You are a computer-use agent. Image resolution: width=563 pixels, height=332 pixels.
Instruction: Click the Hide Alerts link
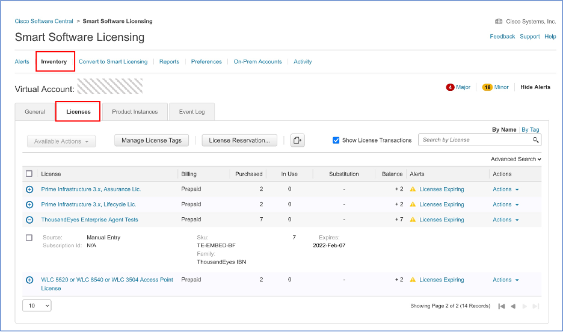pos(535,87)
